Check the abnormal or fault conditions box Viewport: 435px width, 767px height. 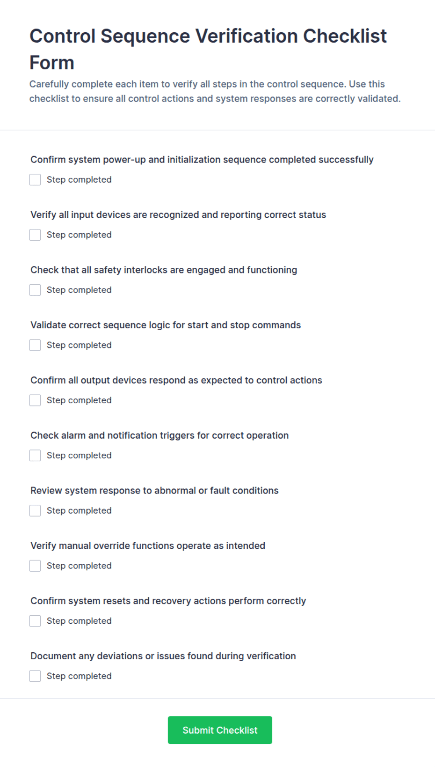pos(35,511)
